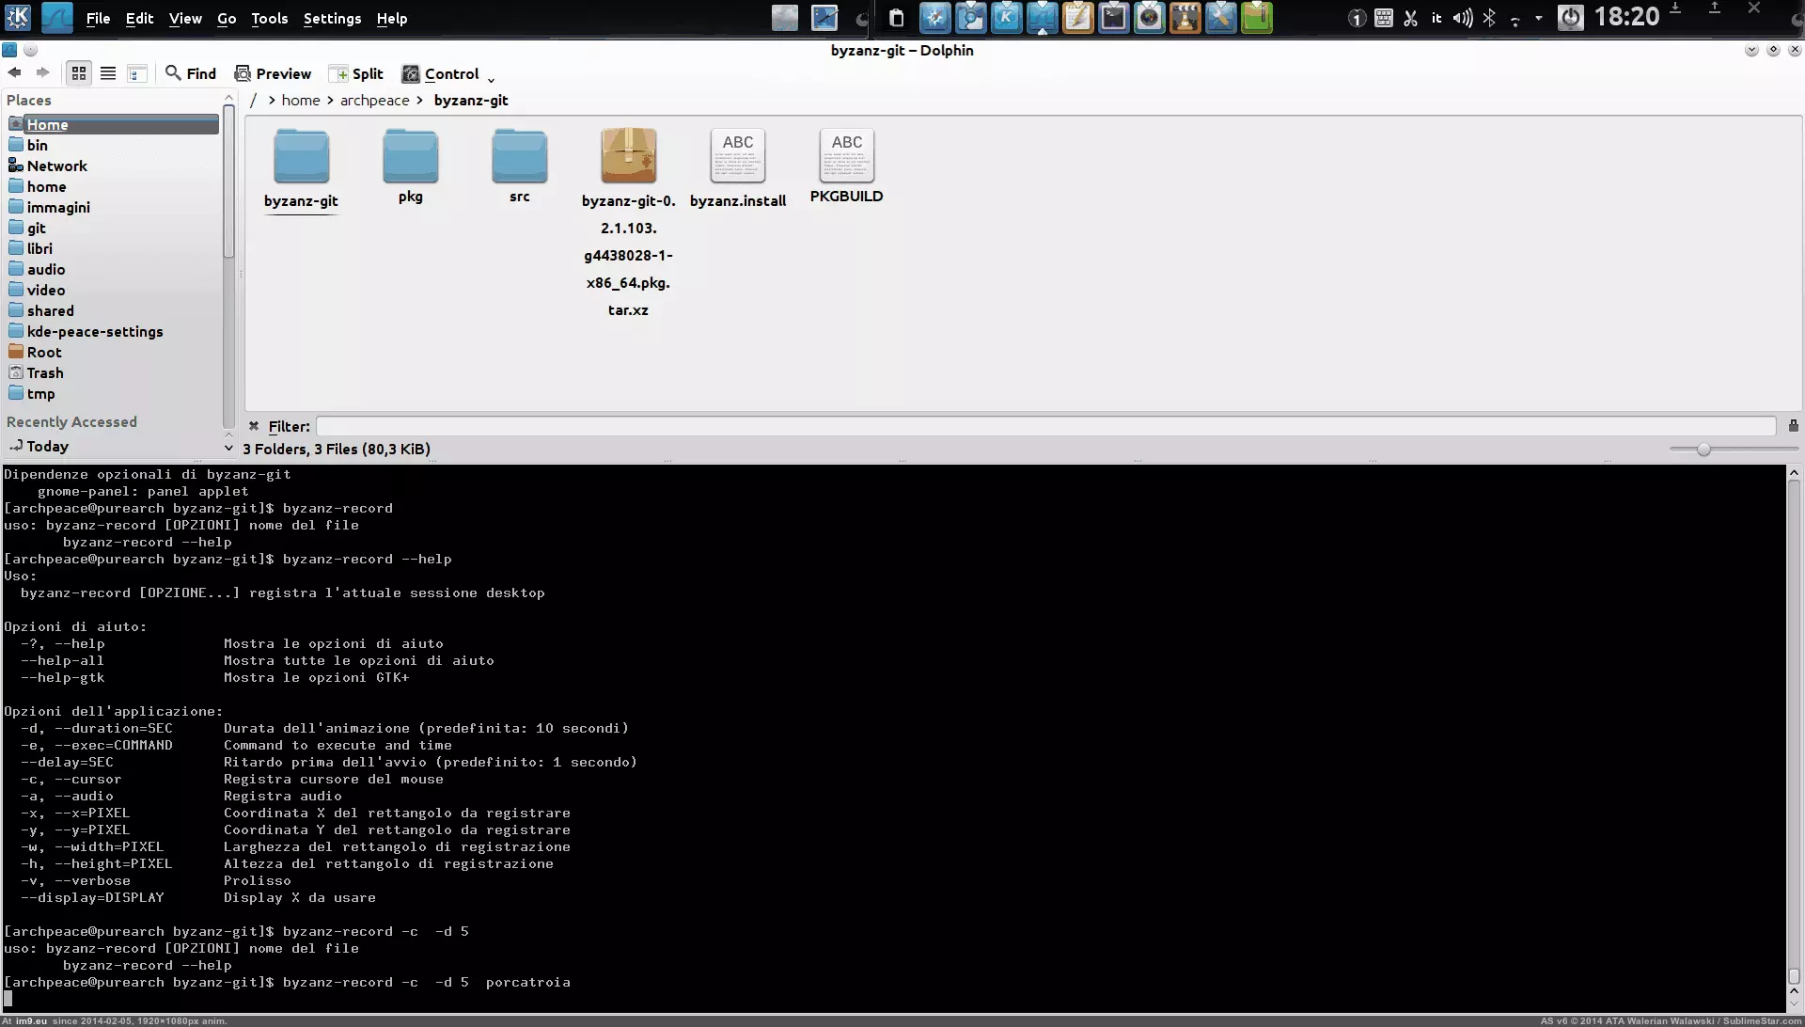Image resolution: width=1805 pixels, height=1027 pixels.
Task: Open the Tools menu
Action: [x=269, y=18]
